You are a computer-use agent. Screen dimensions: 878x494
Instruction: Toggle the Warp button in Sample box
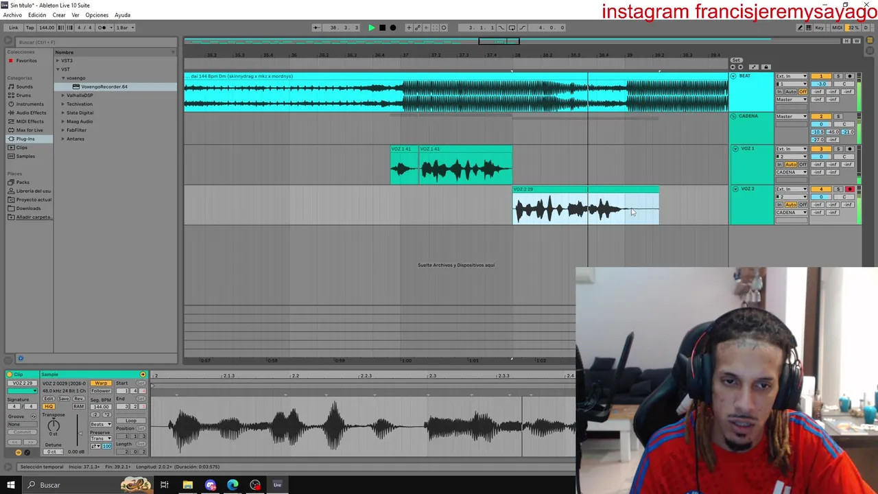101,383
